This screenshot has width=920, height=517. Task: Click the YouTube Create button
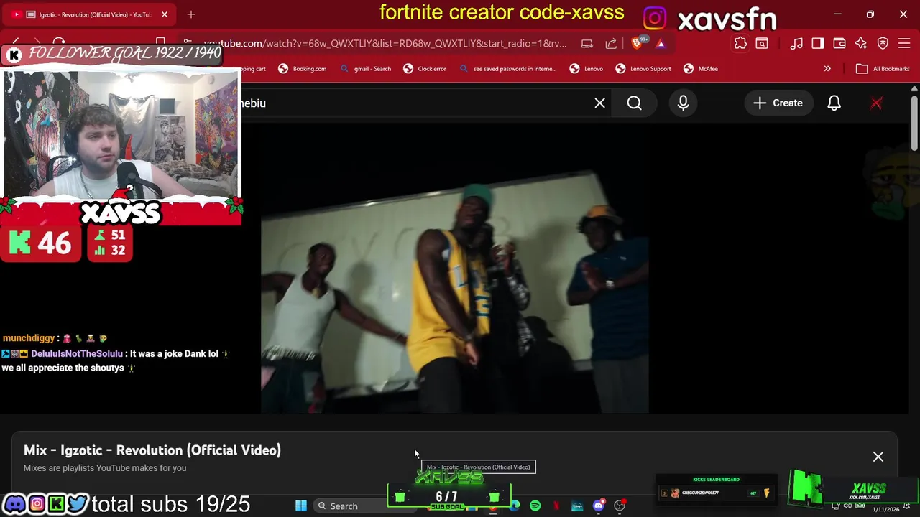coord(778,103)
